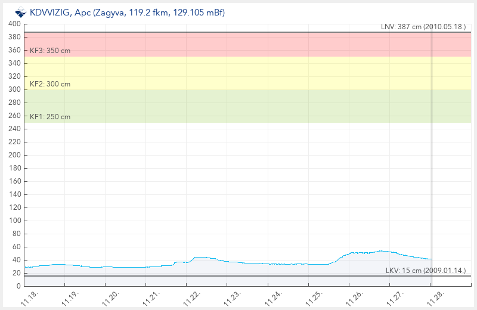Select the KF2: 300 cm level label

tap(50, 84)
